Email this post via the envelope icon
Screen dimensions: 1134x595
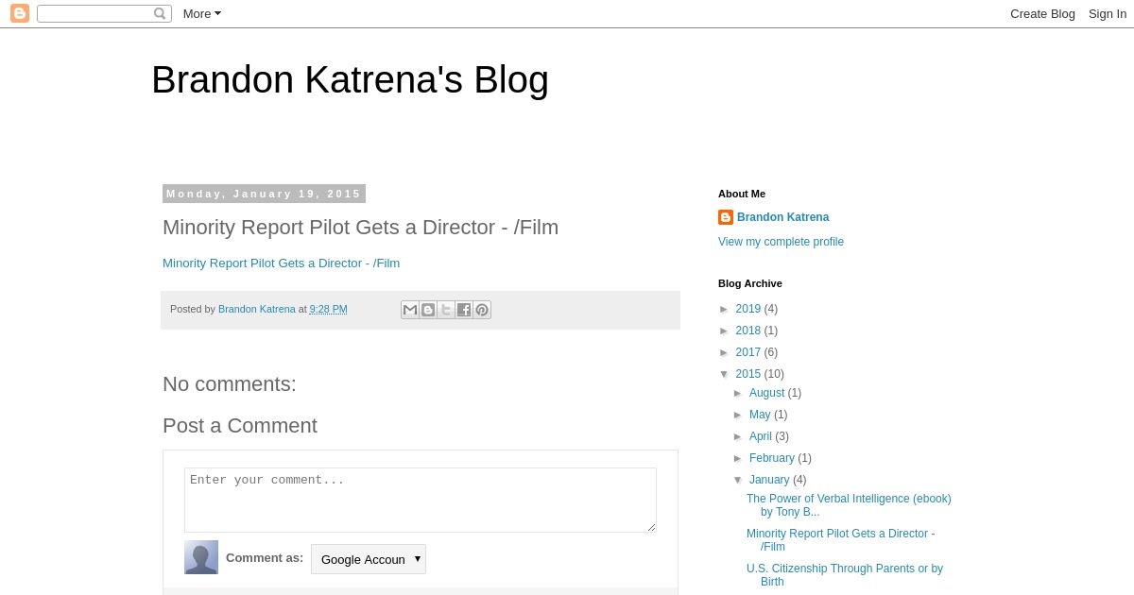coord(410,310)
